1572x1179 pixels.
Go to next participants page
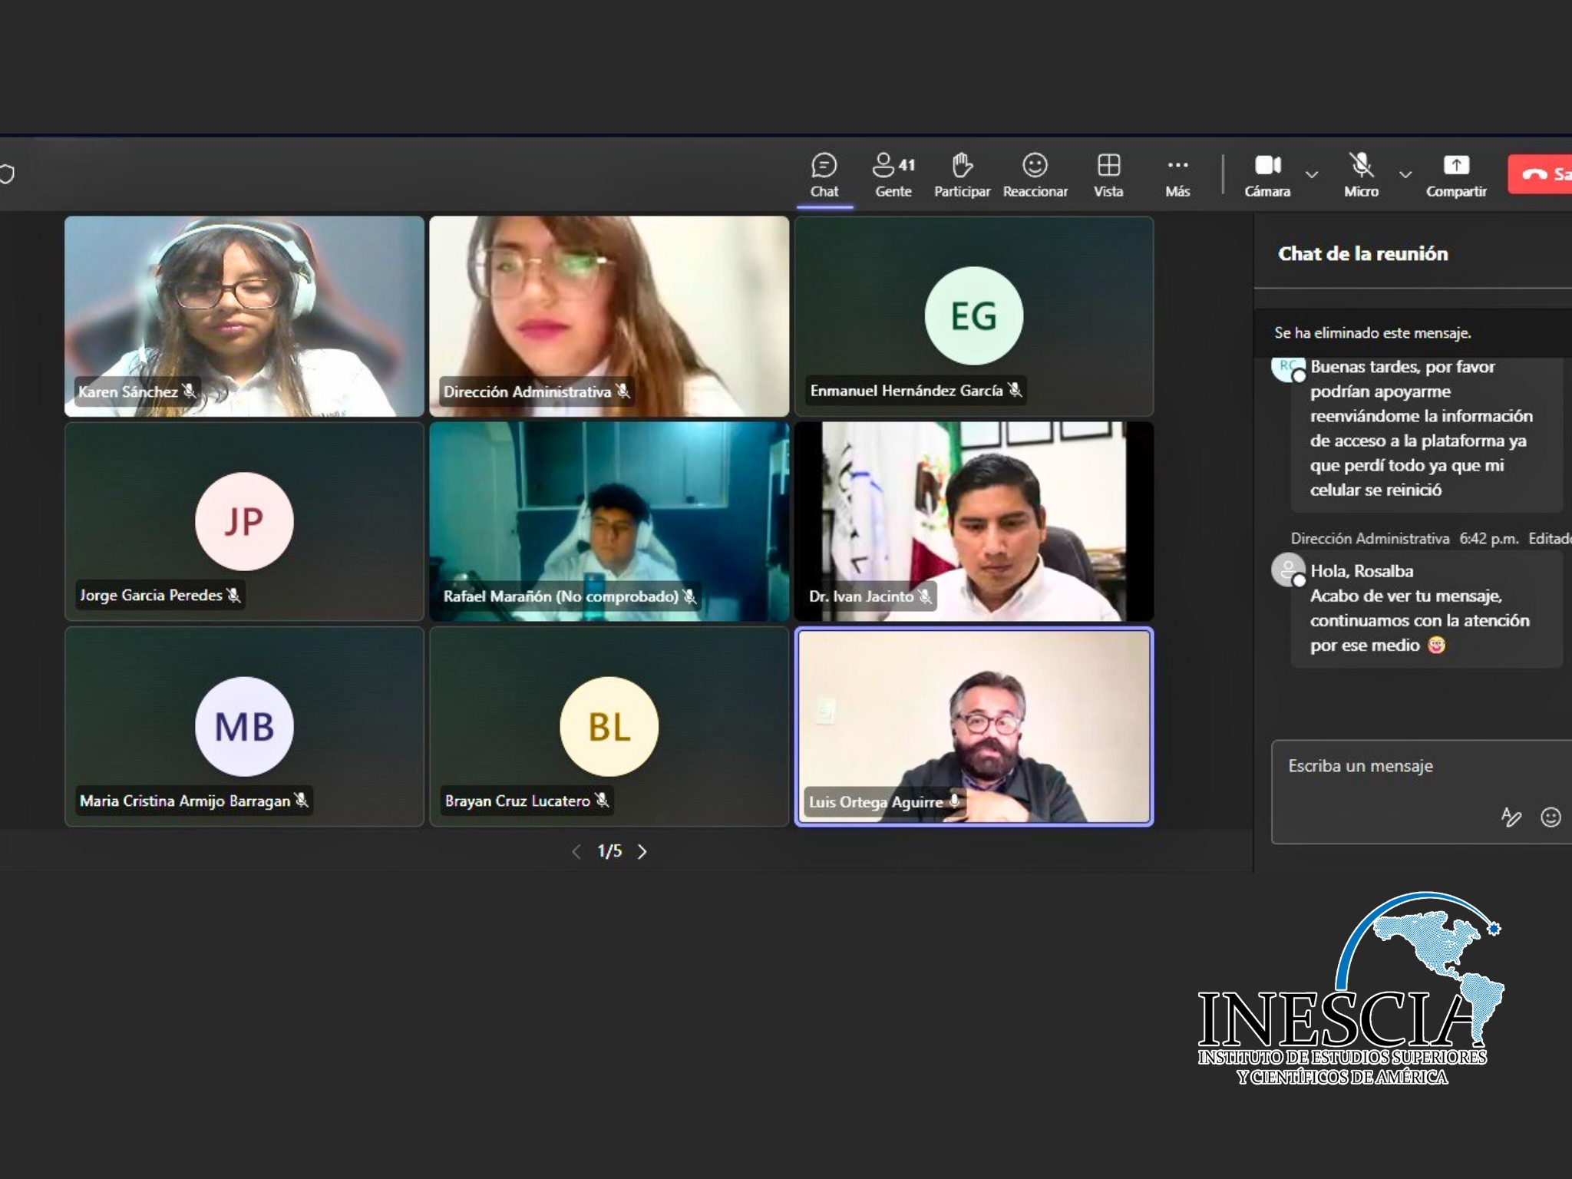(642, 851)
